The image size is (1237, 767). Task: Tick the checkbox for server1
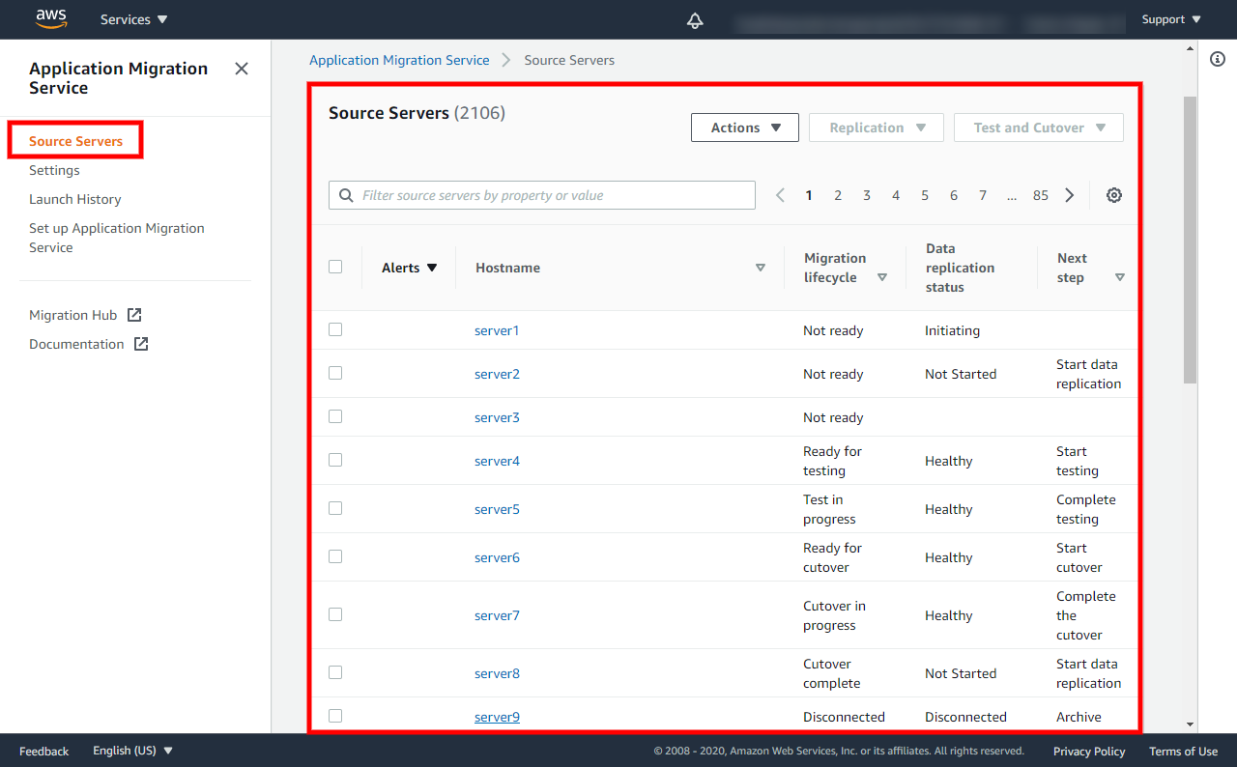[335, 329]
